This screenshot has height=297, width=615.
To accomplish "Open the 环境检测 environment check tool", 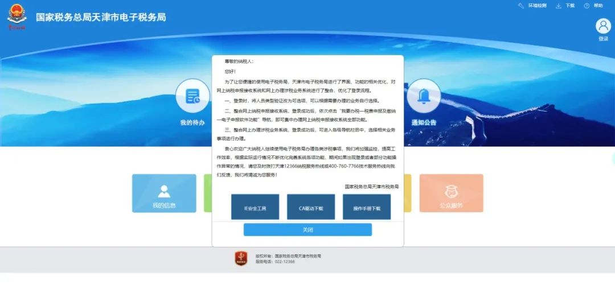I will (x=532, y=6).
